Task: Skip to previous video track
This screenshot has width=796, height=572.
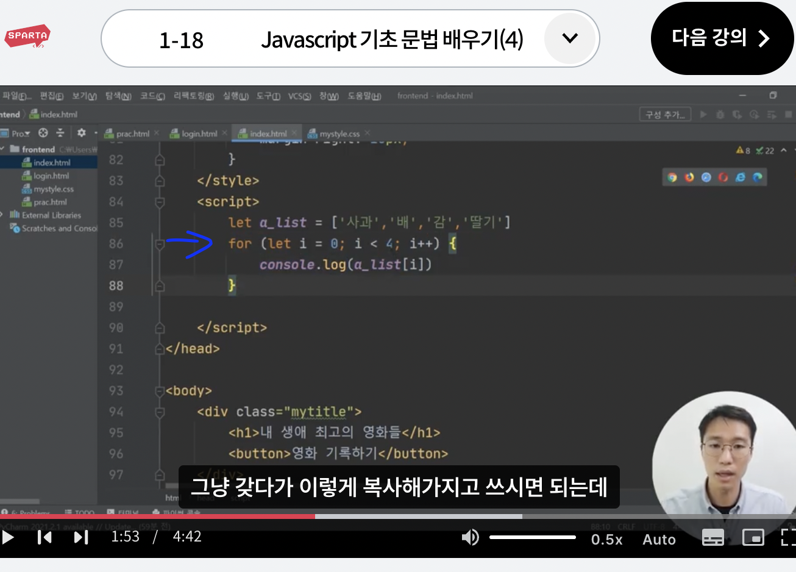Action: tap(44, 537)
